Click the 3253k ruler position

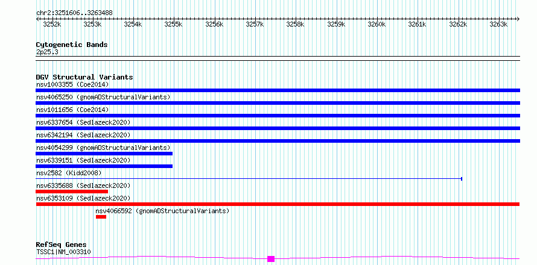click(92, 24)
